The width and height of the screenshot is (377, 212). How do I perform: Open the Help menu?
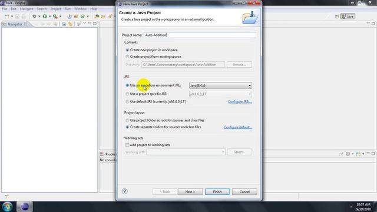94,9
